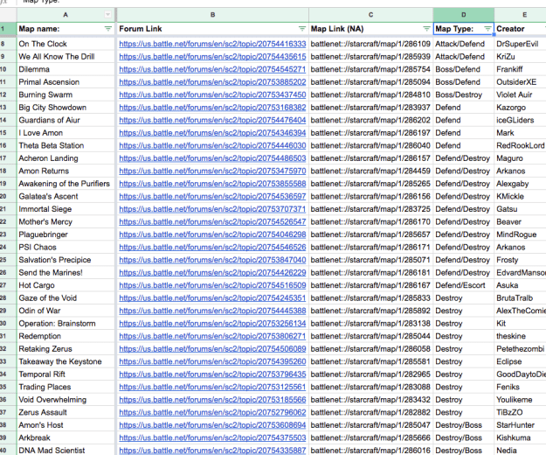The width and height of the screenshot is (546, 455).
Task: Open filter dropdown for Map Link (NA) column
Action: pyautogui.click(x=426, y=29)
